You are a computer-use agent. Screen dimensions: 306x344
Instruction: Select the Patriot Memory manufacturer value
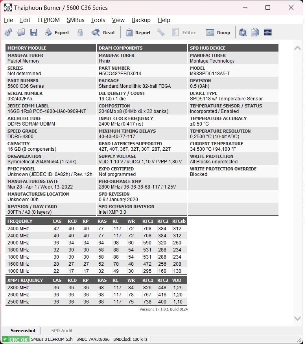[x=24, y=61]
